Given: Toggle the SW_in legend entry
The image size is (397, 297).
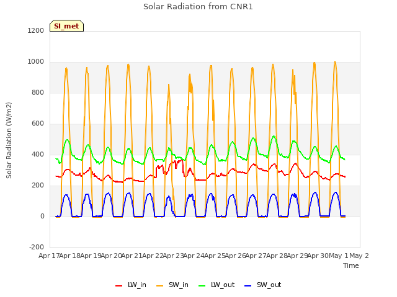Looking at the screenshot, I should point(172,285).
